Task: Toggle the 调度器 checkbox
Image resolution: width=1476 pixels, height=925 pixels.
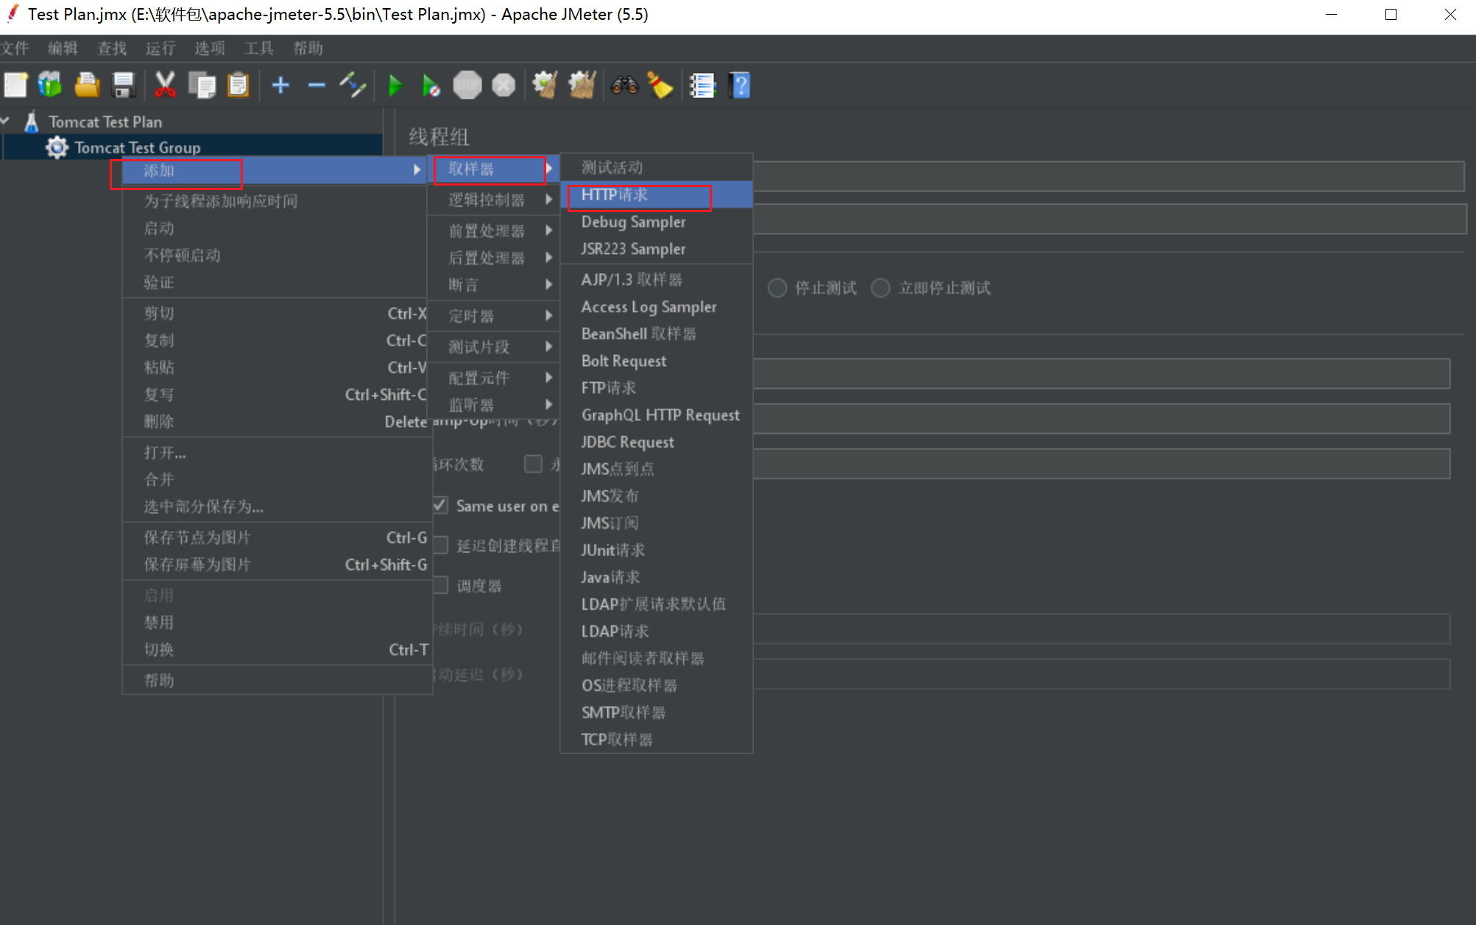Action: (x=440, y=585)
